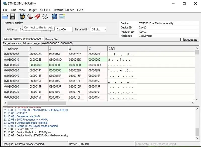Open the External Loader menu
201x147 pixels.
[64, 10]
